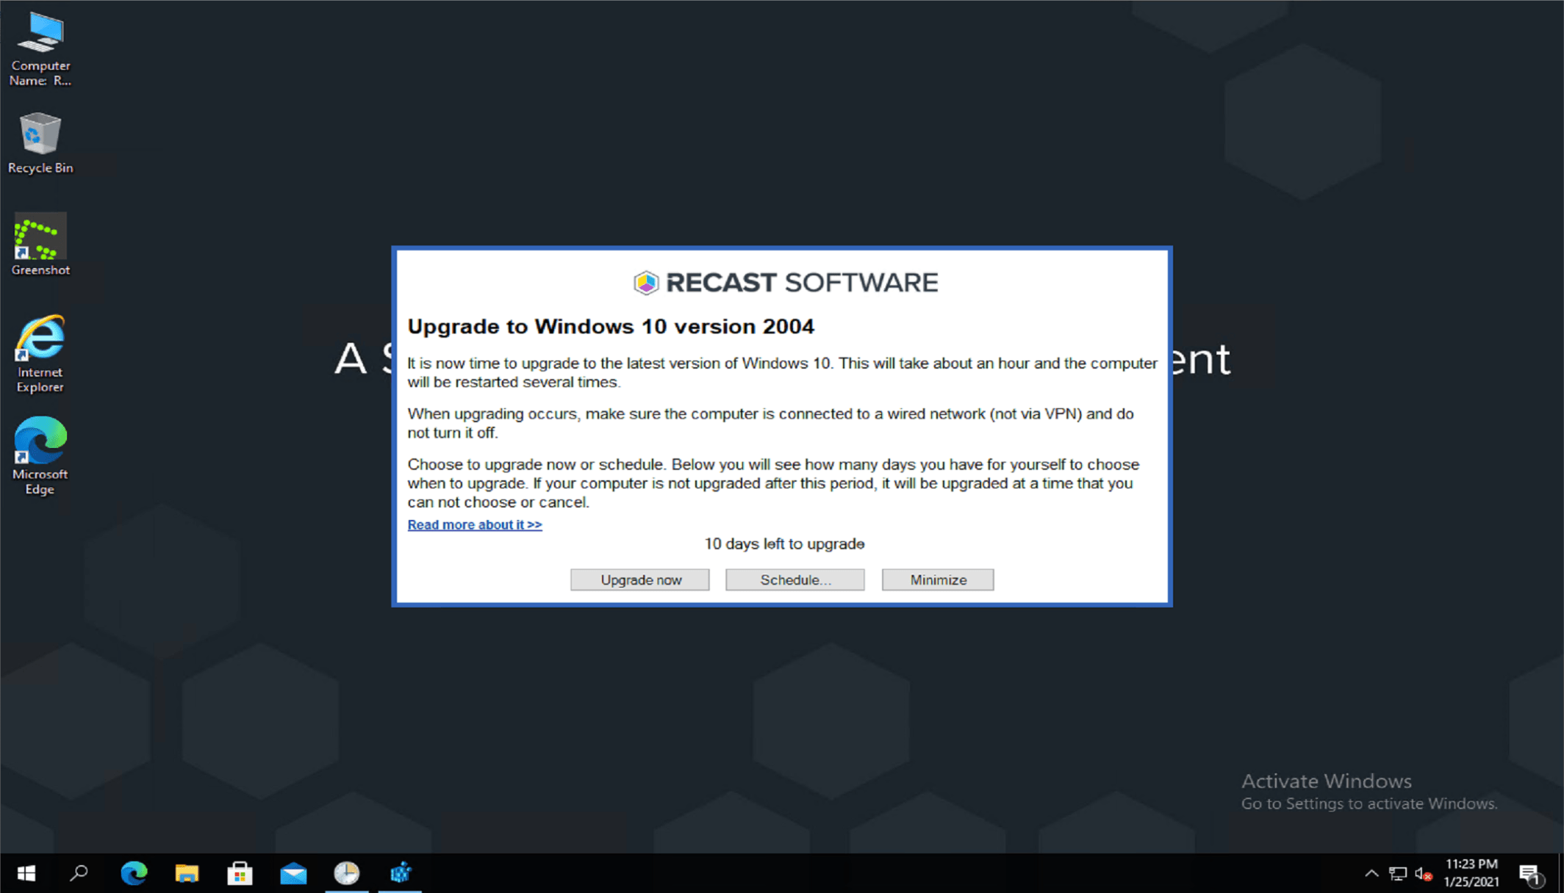Open Microsoft Store from the taskbar

click(240, 873)
